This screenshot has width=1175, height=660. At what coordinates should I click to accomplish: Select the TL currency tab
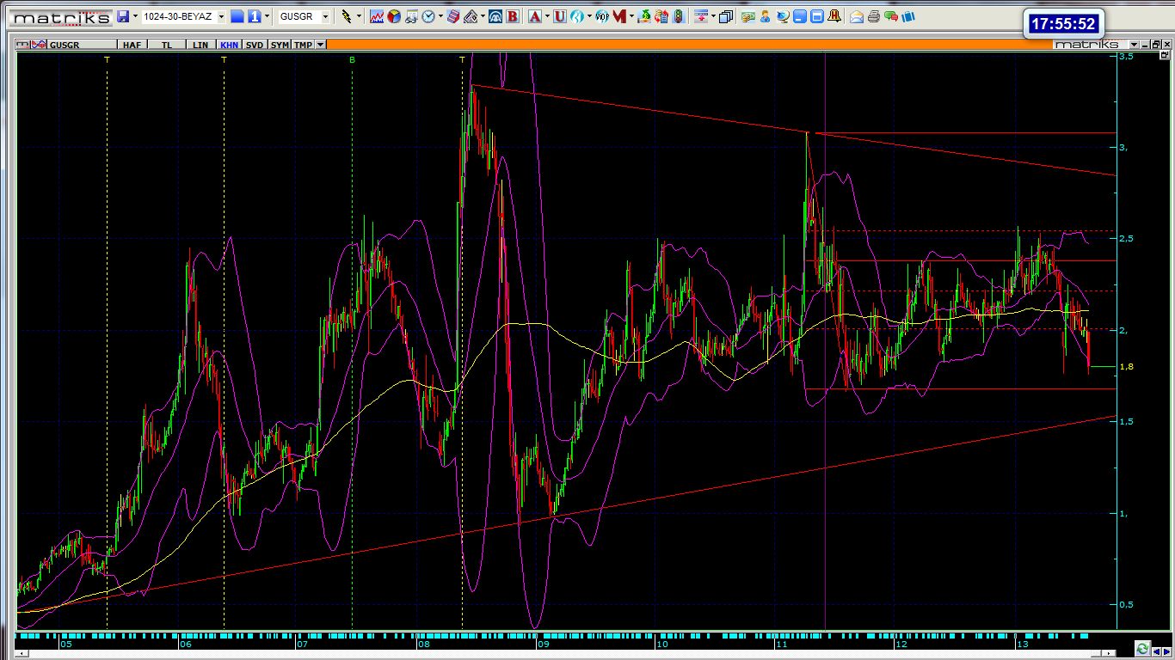click(166, 45)
